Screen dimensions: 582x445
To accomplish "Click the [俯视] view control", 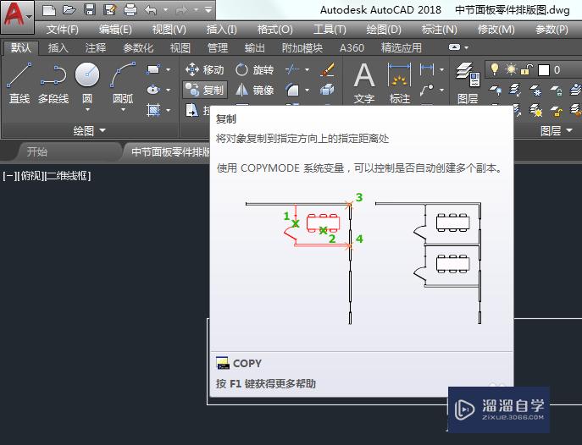I will coord(30,176).
